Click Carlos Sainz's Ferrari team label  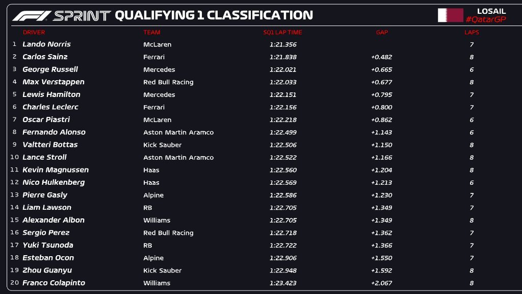(x=154, y=57)
